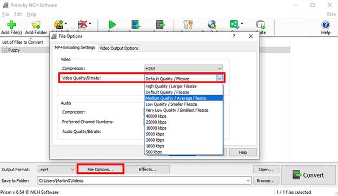Choose 1000 kbps bitrate option
The height and width of the screenshot is (196, 338).
click(184, 146)
